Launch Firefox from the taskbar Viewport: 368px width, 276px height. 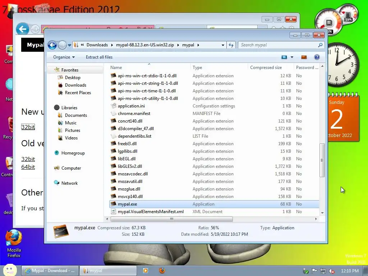(162, 271)
